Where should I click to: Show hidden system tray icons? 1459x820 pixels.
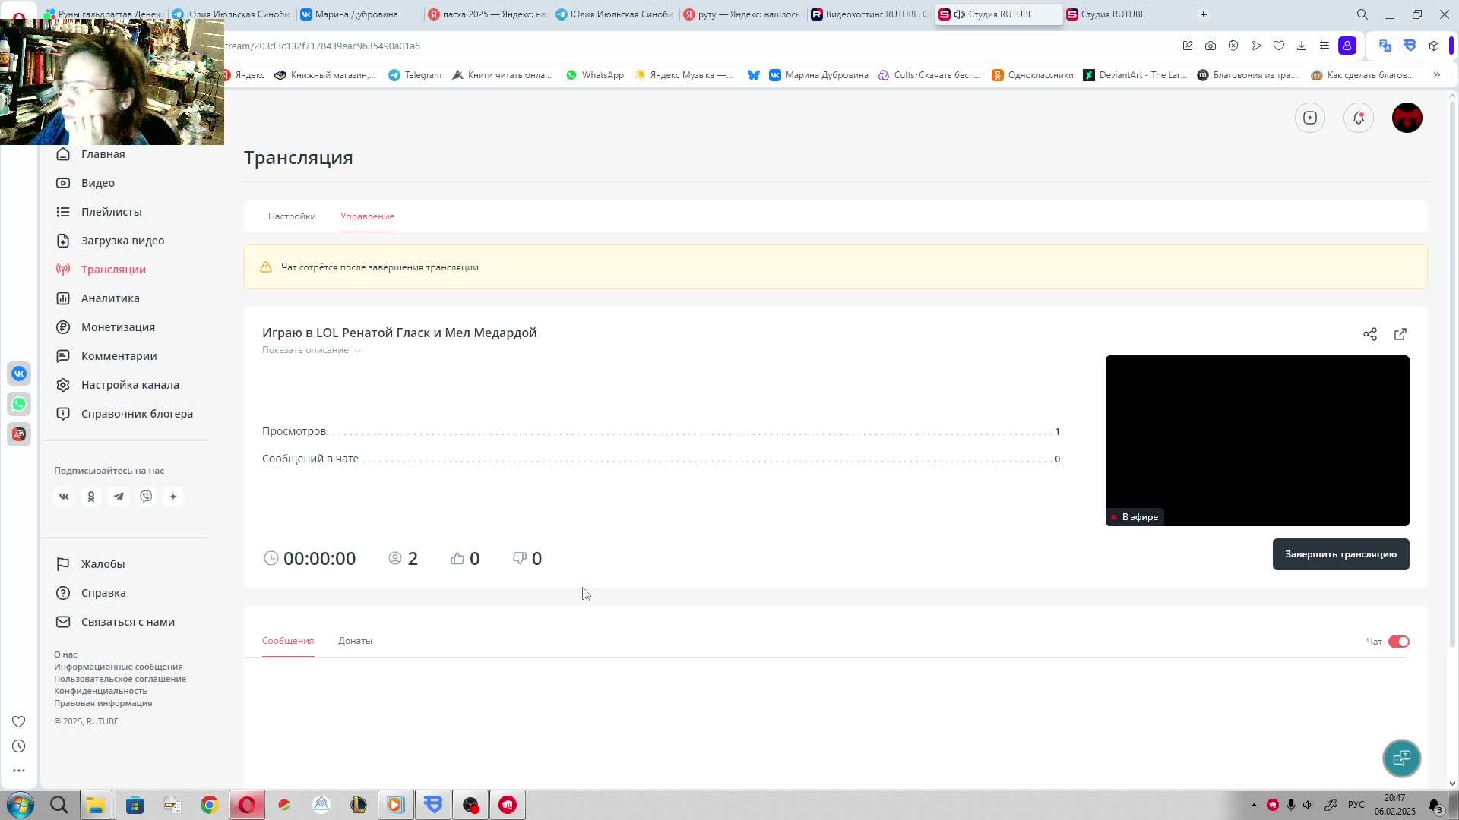click(1254, 805)
